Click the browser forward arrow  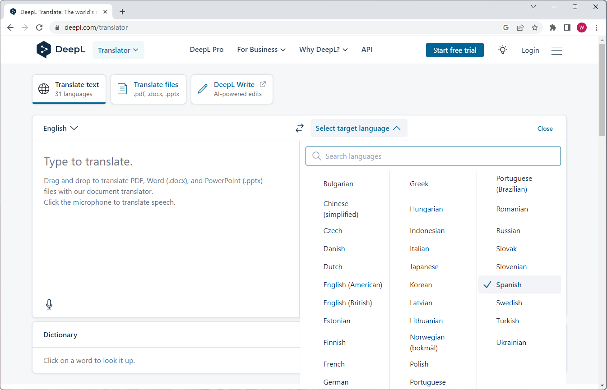point(25,28)
